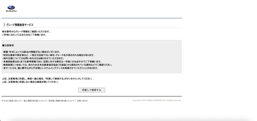This screenshot has width=257, height=121.
Task: Open the お問い合わせ footer link
Action: tap(82, 101)
